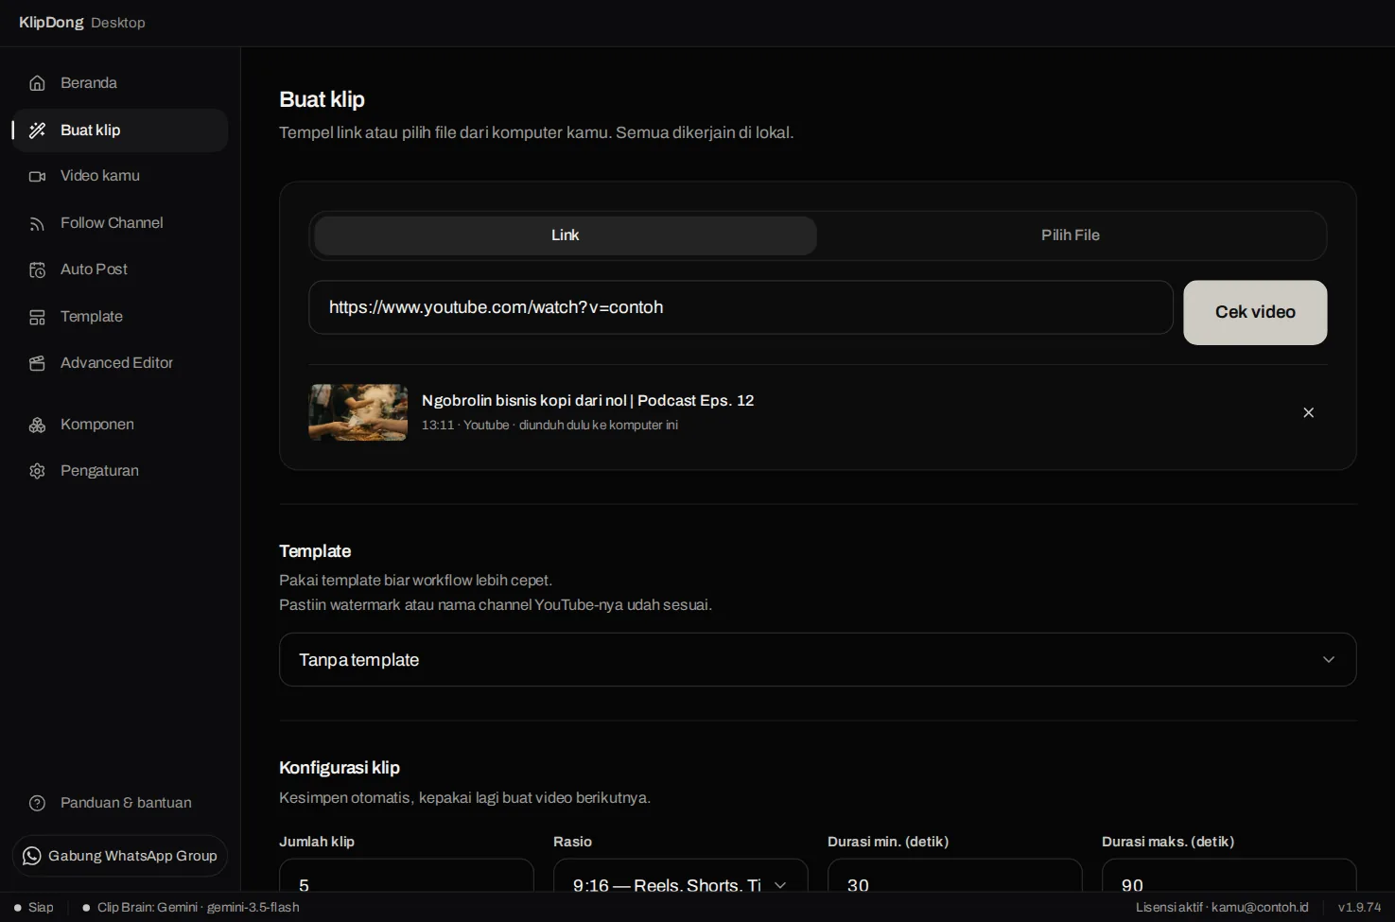Click the podcast video thumbnail
The height and width of the screenshot is (922, 1395).
click(357, 412)
